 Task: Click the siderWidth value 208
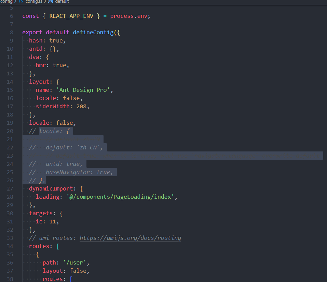pyautogui.click(x=81, y=106)
